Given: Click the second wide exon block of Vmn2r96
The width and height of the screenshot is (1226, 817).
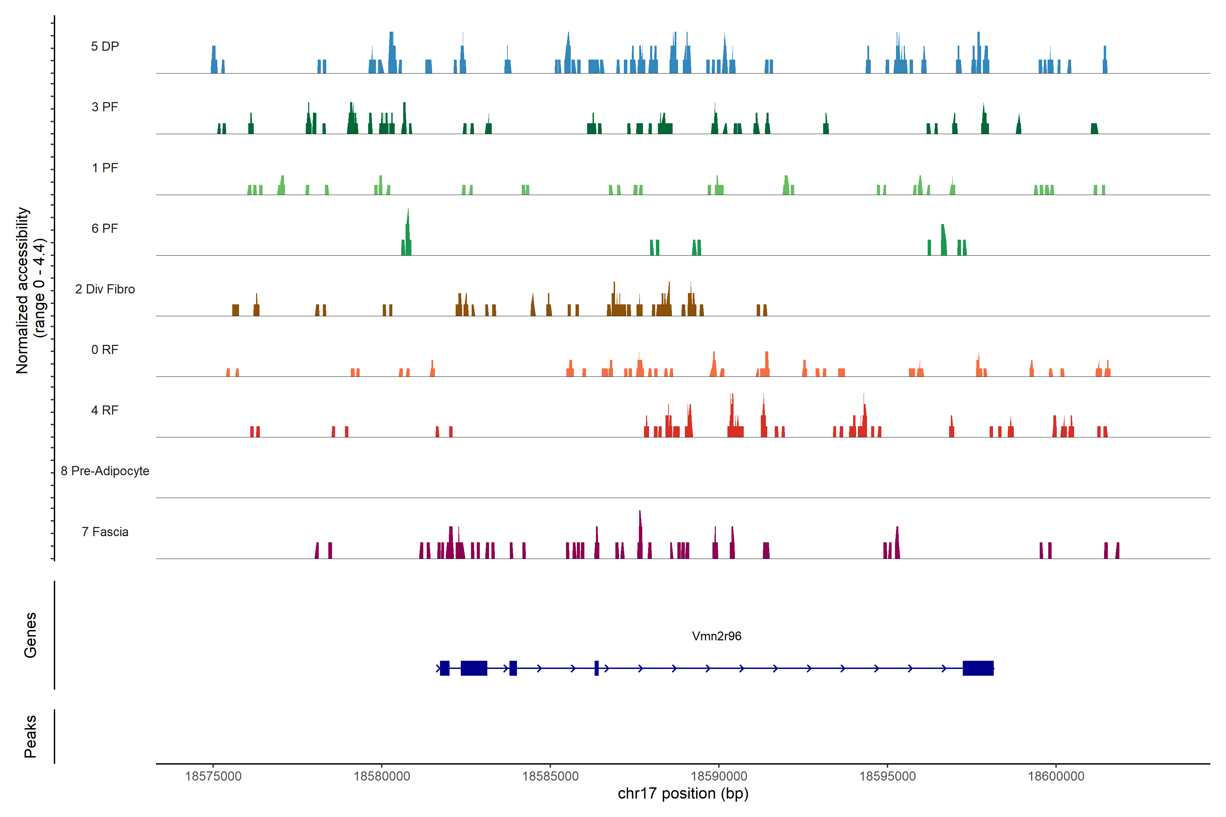Looking at the screenshot, I should [x=474, y=668].
